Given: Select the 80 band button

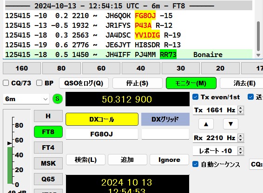Looking at the screenshot, I should 61,68.
